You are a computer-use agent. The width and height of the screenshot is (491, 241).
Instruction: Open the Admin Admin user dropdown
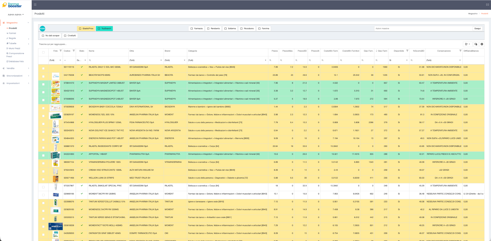16,15
